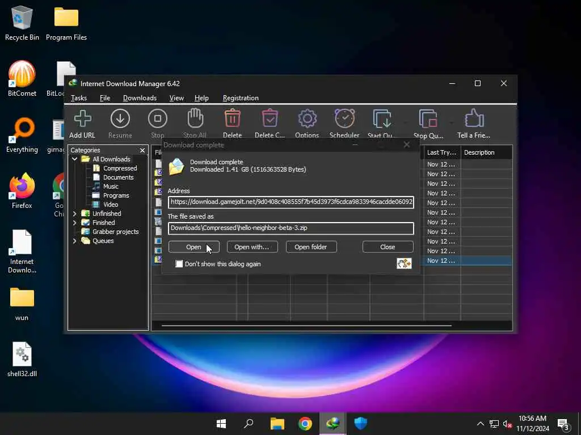
Task: Click the IDM taskbar icon
Action: coord(332,424)
